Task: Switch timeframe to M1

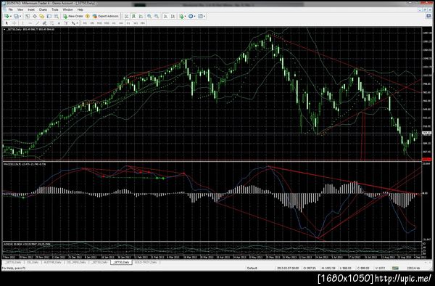Action: coord(85,23)
